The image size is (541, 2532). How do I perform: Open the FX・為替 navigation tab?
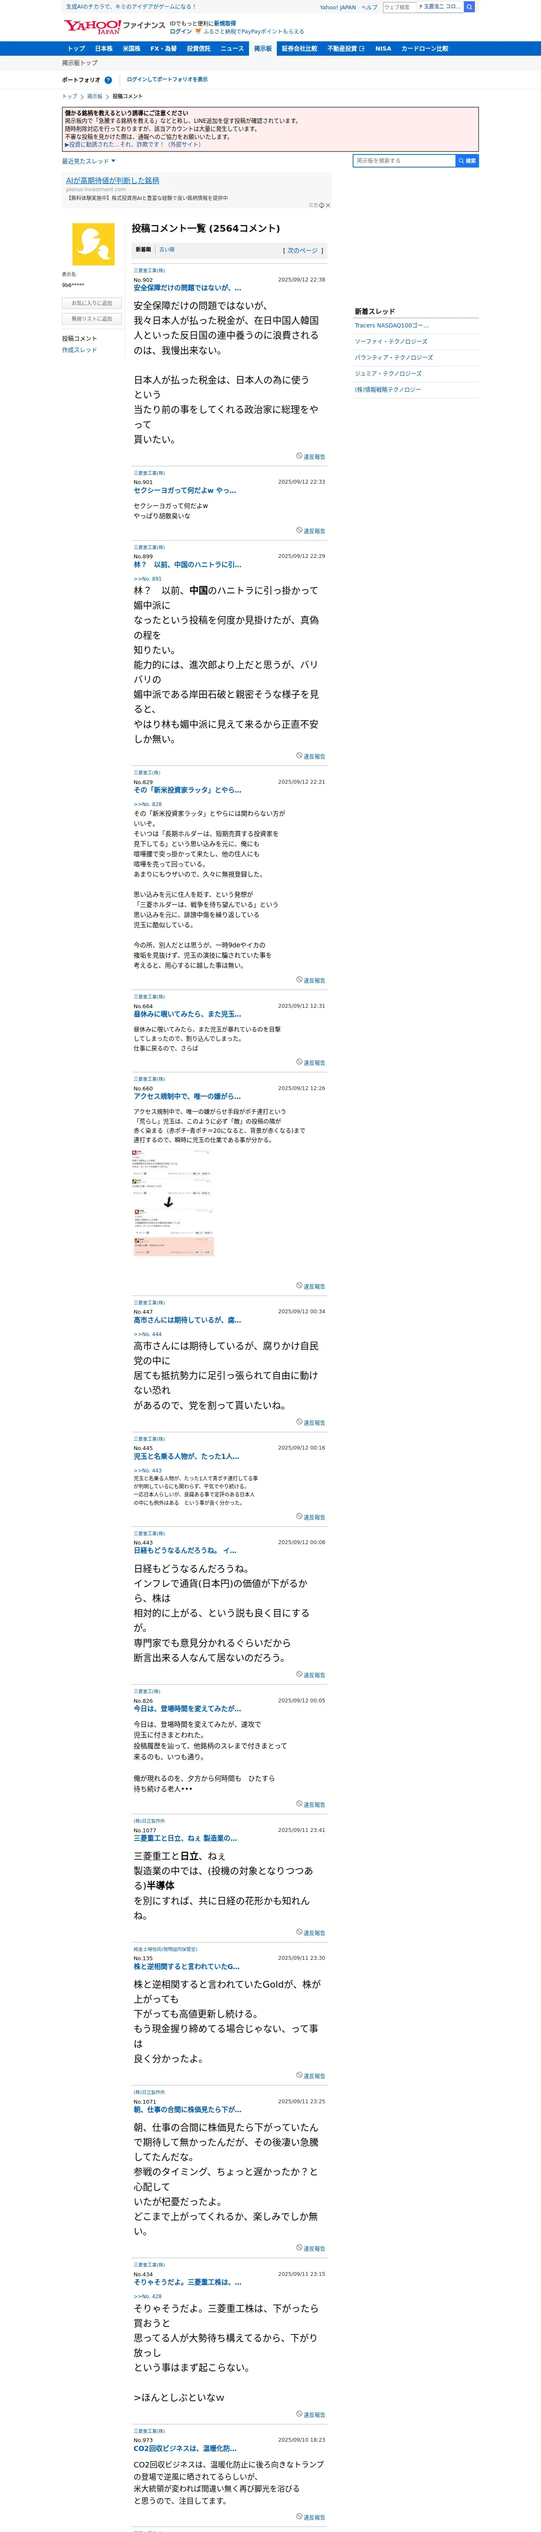(164, 48)
